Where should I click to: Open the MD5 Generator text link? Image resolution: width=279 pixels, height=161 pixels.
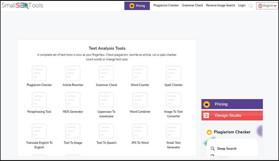click(x=73, y=112)
